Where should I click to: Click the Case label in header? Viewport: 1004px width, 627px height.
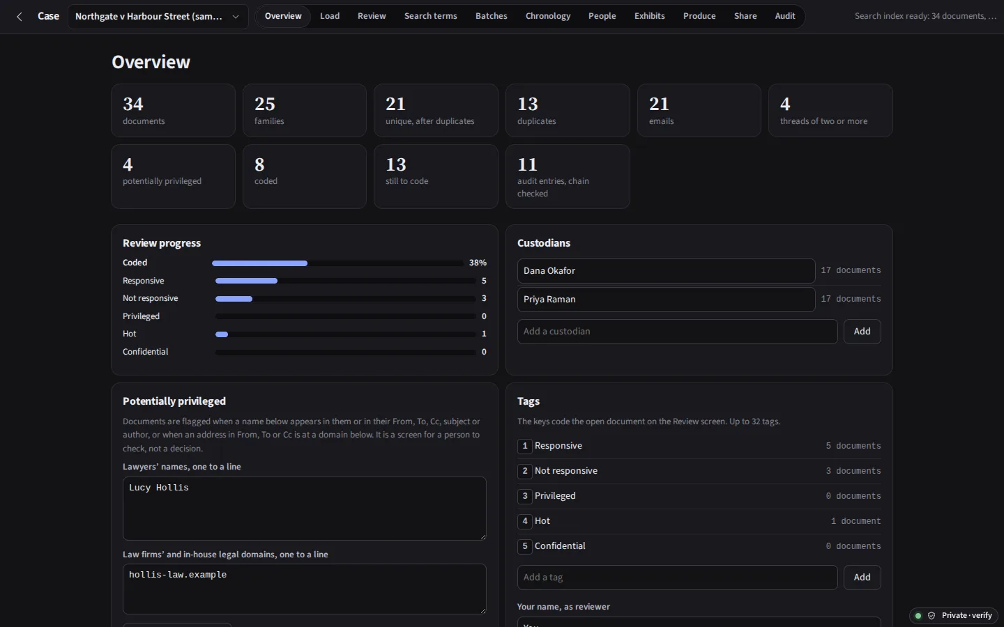[48, 16]
